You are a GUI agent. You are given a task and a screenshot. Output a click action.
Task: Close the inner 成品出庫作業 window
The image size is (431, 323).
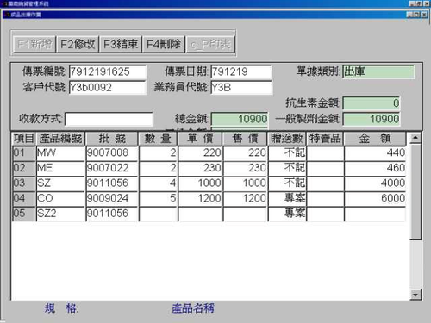pyautogui.click(x=424, y=15)
